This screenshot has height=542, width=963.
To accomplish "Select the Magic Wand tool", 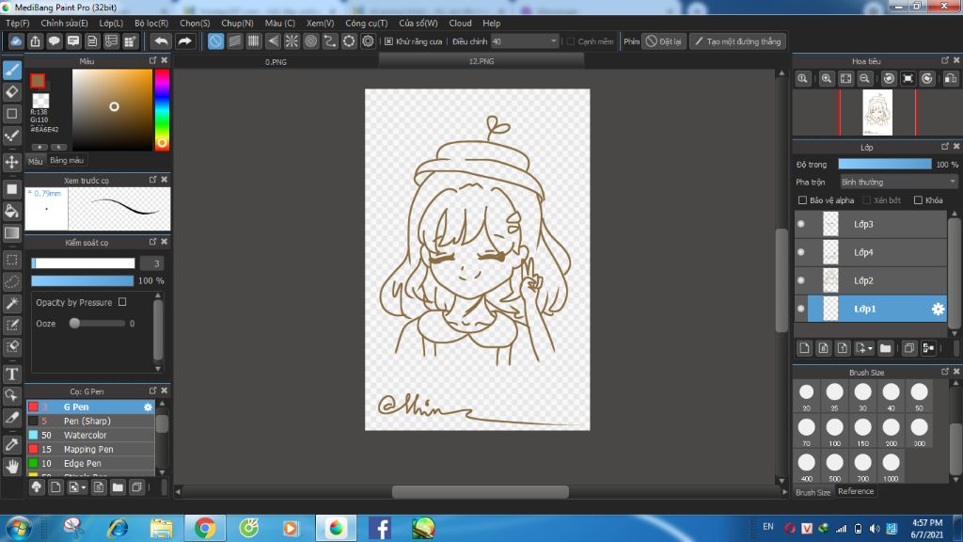I will pyautogui.click(x=12, y=303).
